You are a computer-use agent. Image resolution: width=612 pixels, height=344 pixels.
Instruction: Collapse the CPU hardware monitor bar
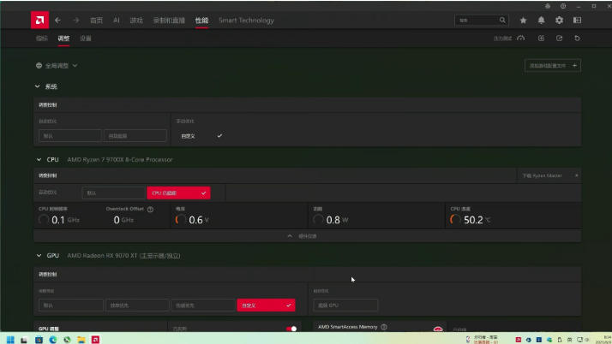[307, 235]
